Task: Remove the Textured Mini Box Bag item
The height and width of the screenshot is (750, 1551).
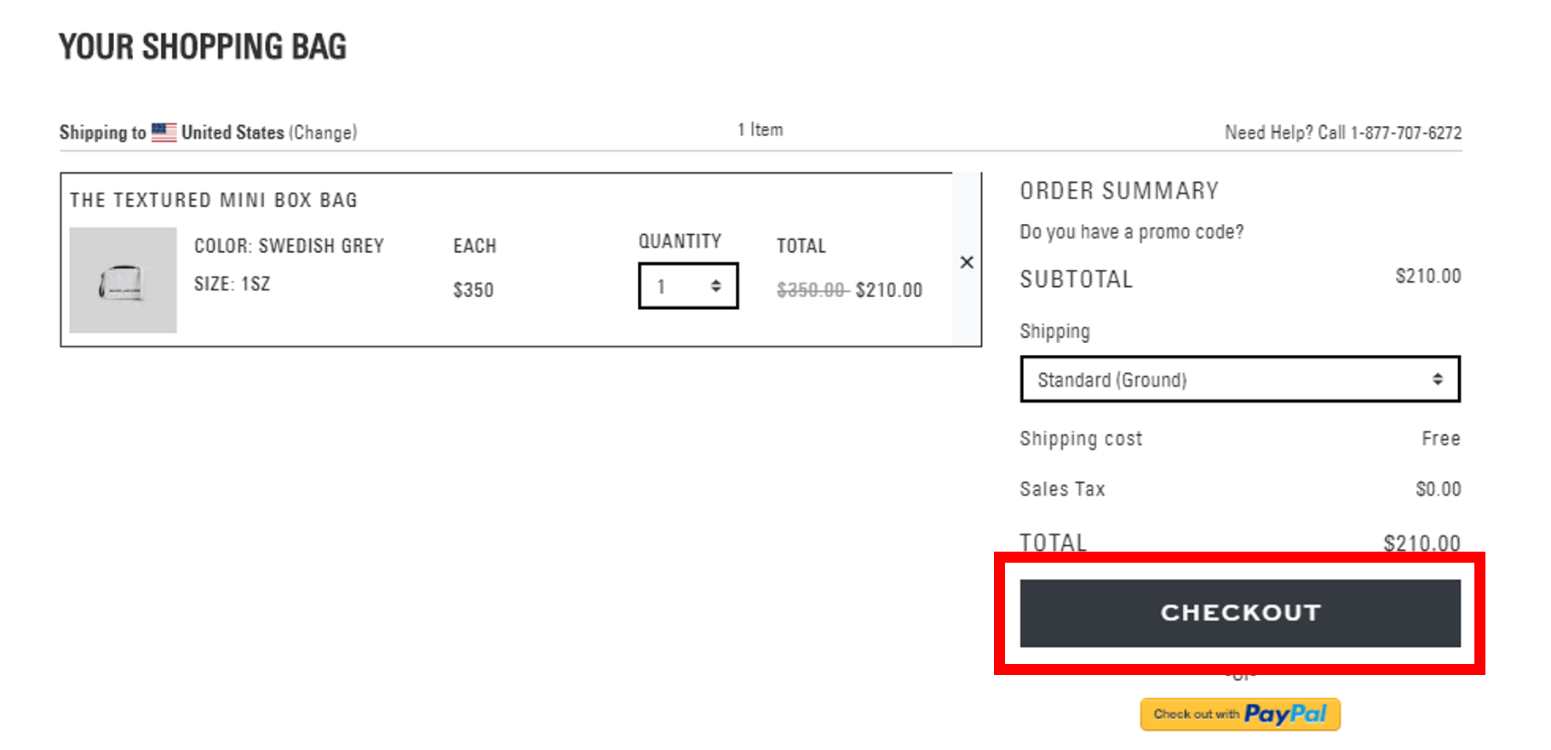Action: [967, 262]
